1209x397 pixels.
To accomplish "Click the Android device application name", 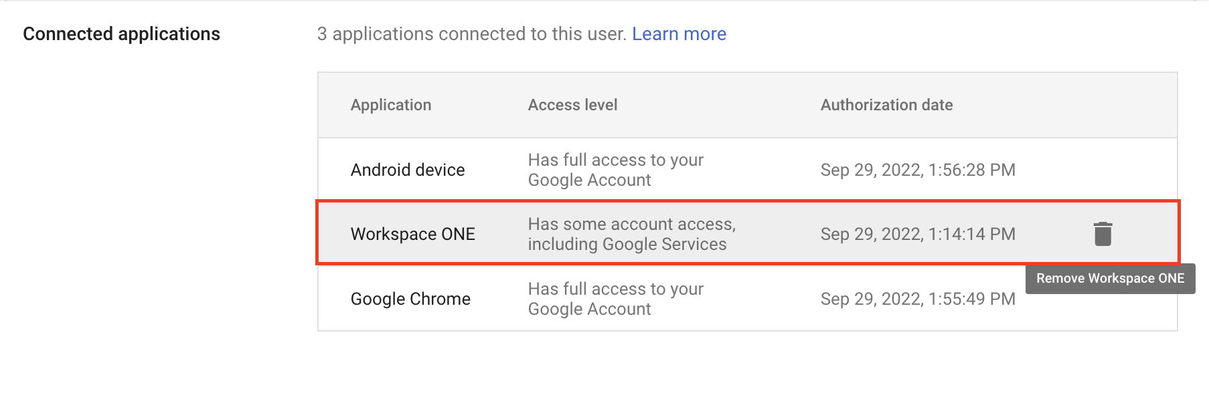I will pos(408,169).
